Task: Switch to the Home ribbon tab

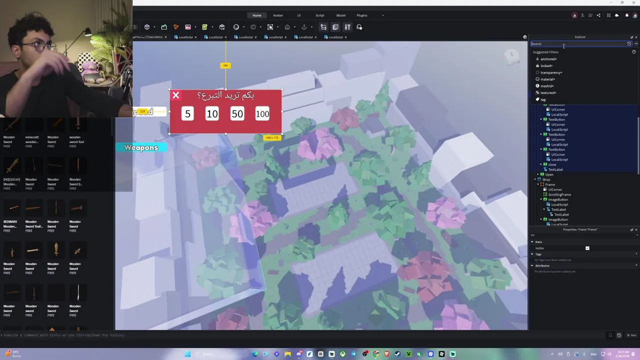Action: pos(257,15)
